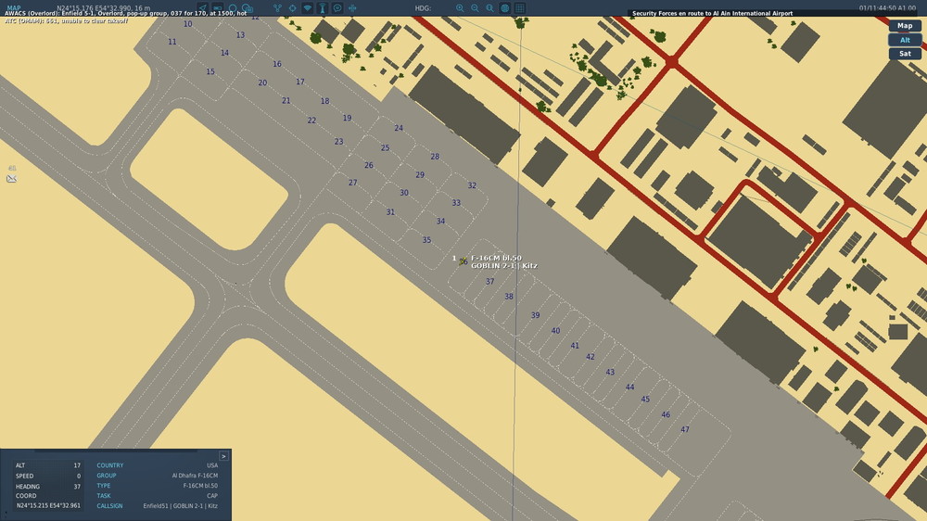Switch to Alt map mode
Screen dimensions: 927x521
click(905, 40)
